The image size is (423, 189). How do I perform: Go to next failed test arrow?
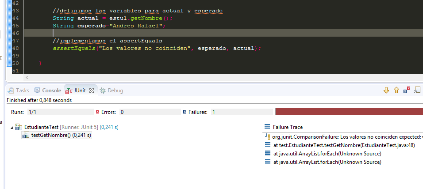(x=386, y=90)
